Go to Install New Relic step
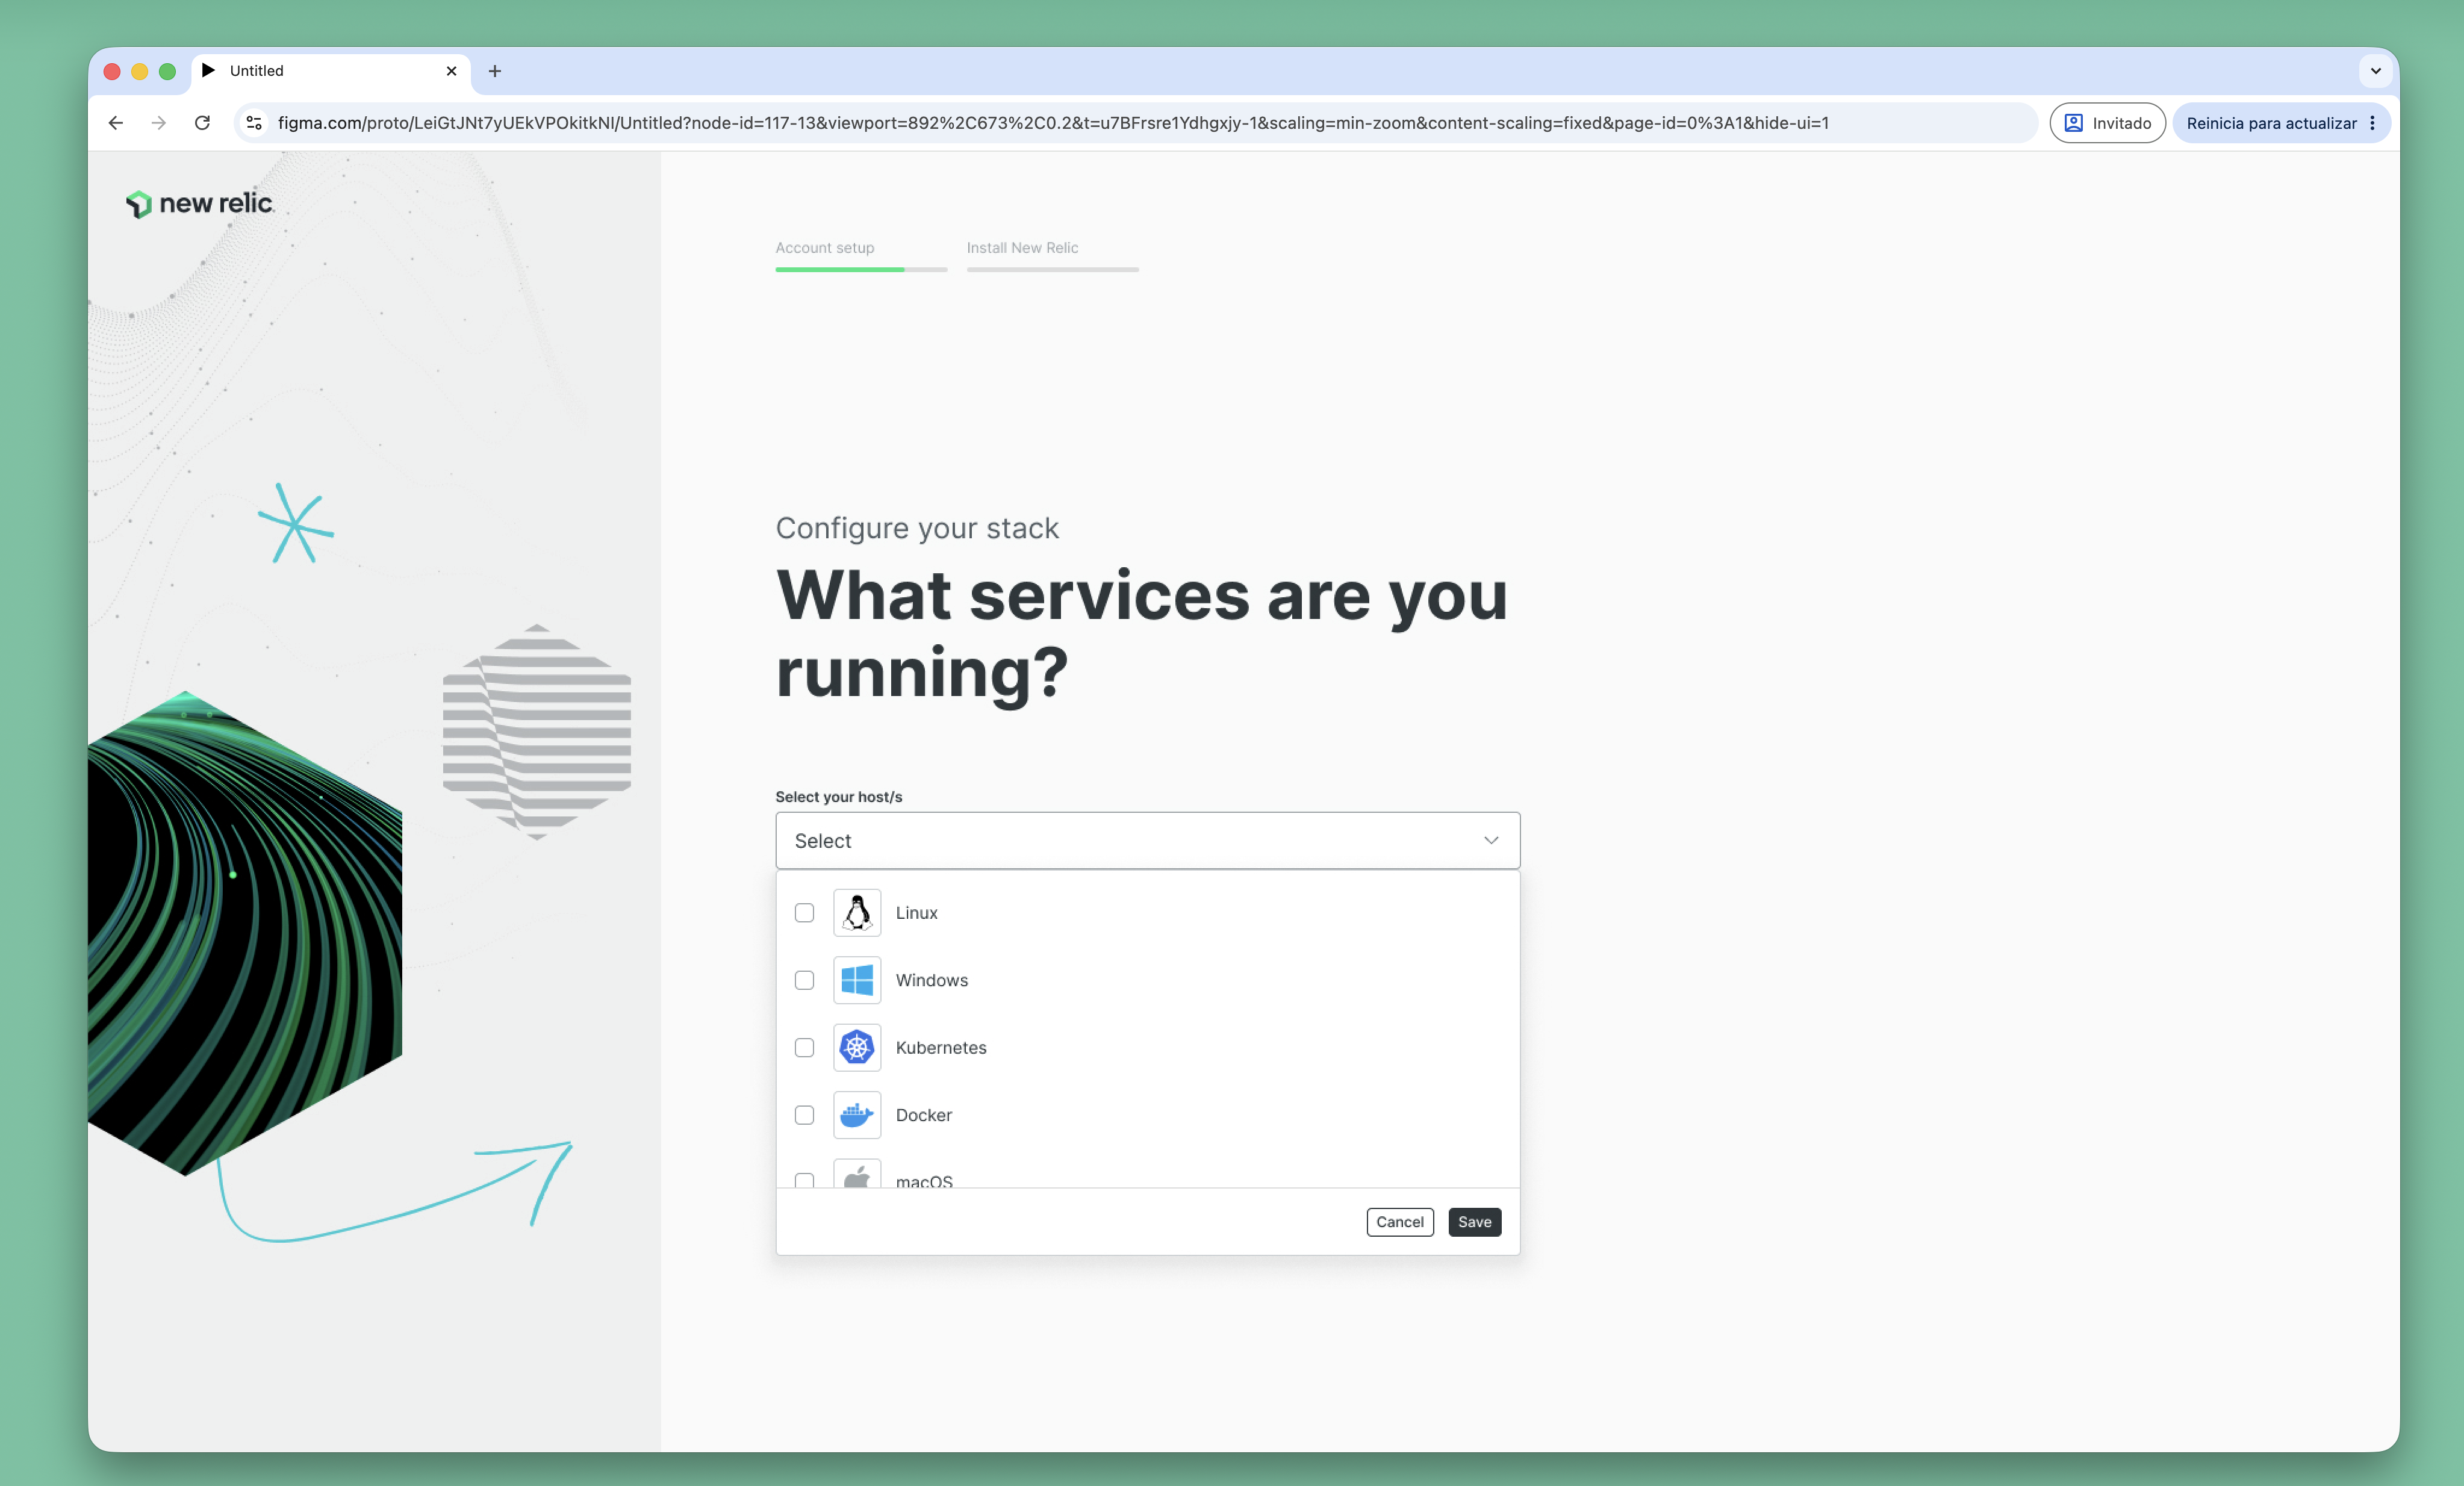The height and width of the screenshot is (1486, 2464). click(1022, 248)
